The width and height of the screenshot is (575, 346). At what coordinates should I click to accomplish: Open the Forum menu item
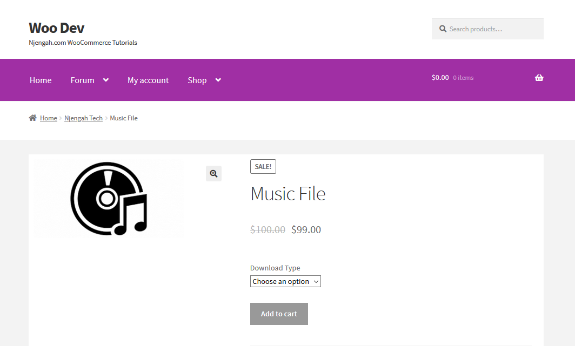pyautogui.click(x=83, y=80)
